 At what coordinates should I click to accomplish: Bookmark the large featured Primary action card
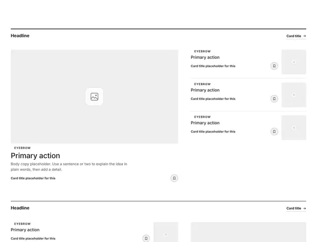click(174, 178)
